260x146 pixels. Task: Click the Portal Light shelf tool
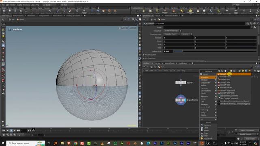click(x=219, y=11)
